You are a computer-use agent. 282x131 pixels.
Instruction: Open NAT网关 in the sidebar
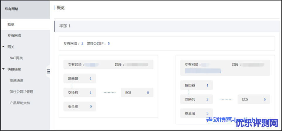pos(16,58)
